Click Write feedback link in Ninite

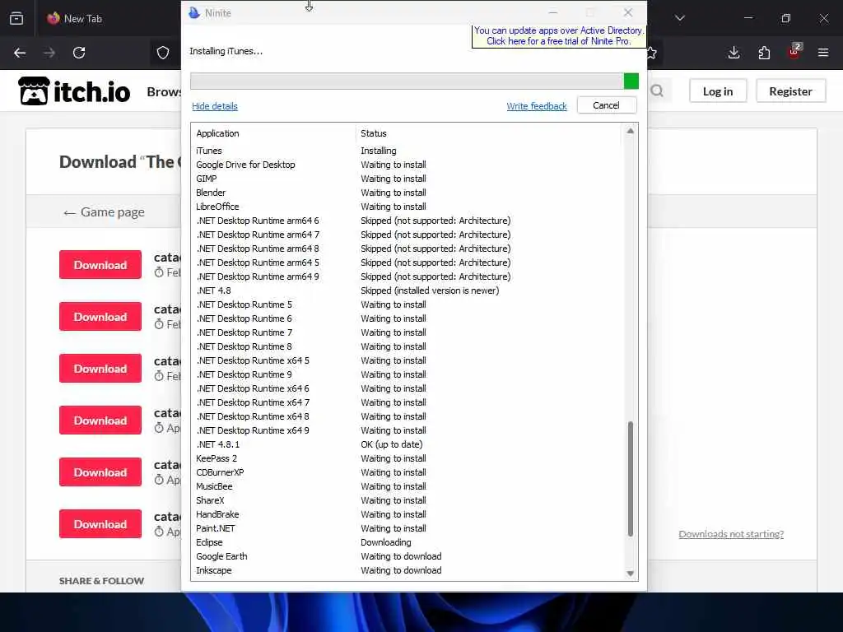(x=537, y=106)
